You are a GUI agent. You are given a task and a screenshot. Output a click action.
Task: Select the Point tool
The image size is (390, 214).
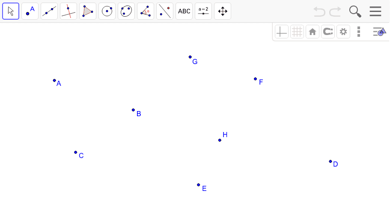(30, 11)
